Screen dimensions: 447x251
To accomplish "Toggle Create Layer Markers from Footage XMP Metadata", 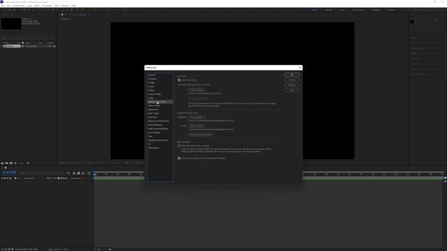I will click(x=179, y=158).
